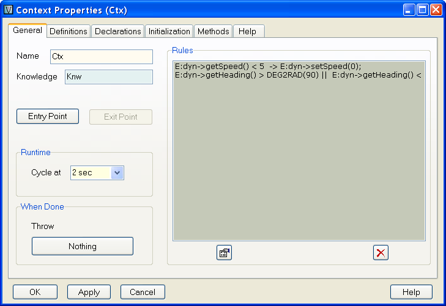Switch to the Definitions tab

(x=69, y=31)
